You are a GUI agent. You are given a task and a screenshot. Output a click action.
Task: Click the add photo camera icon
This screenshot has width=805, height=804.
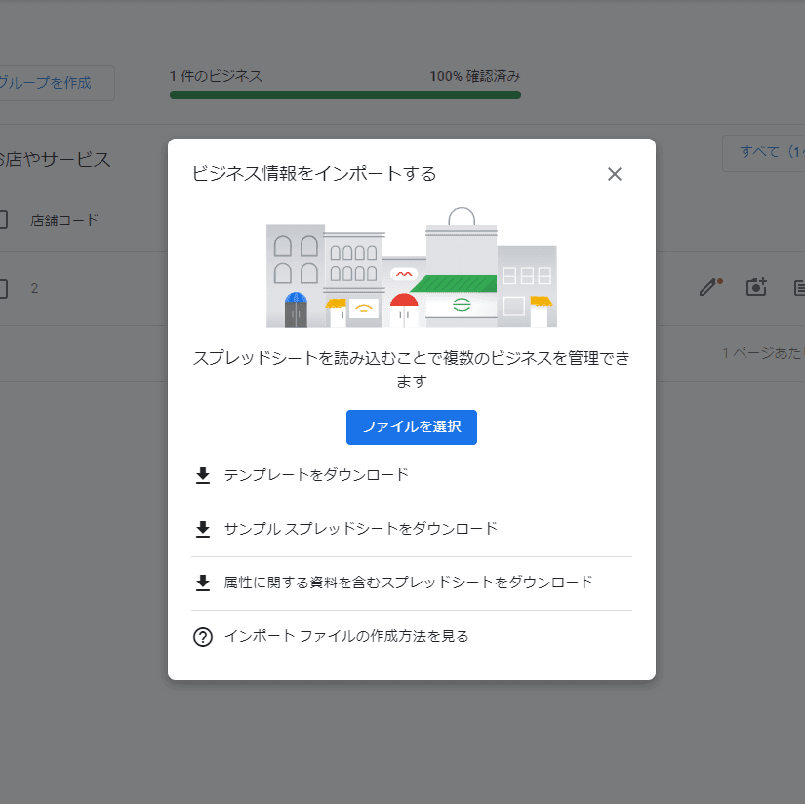[x=756, y=287]
